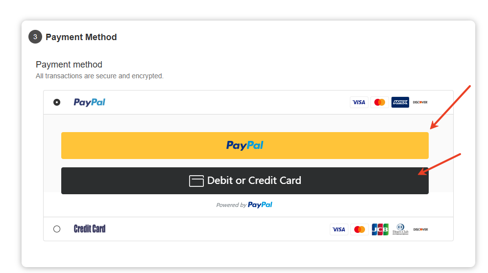Click the Debit or Credit Card button
Image resolution: width=488 pixels, height=273 pixels.
(x=244, y=181)
